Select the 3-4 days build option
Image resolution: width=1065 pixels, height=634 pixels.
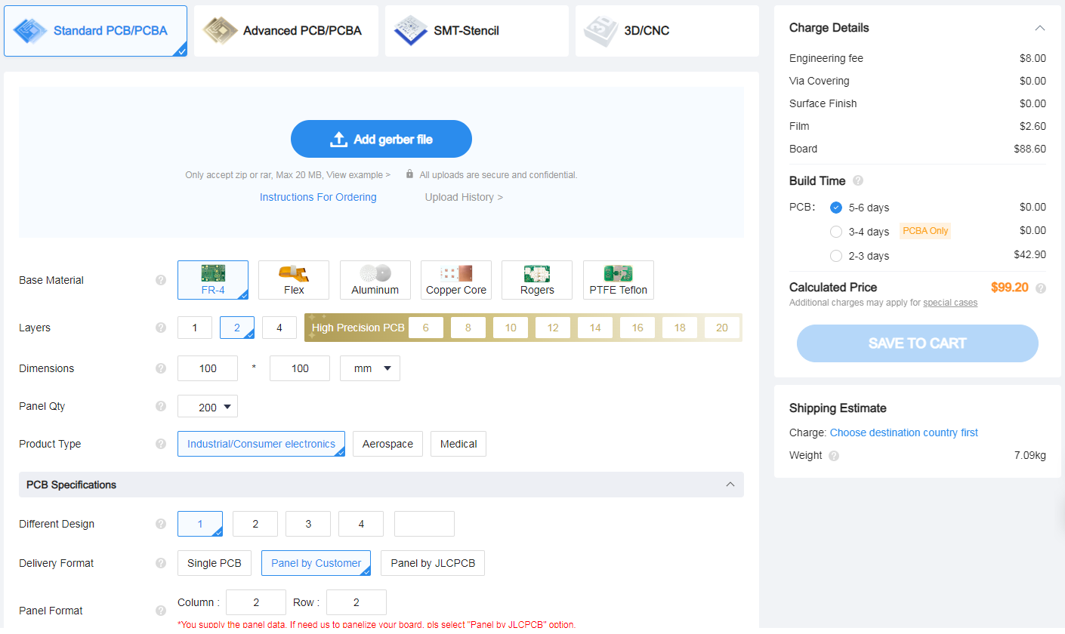click(x=836, y=232)
